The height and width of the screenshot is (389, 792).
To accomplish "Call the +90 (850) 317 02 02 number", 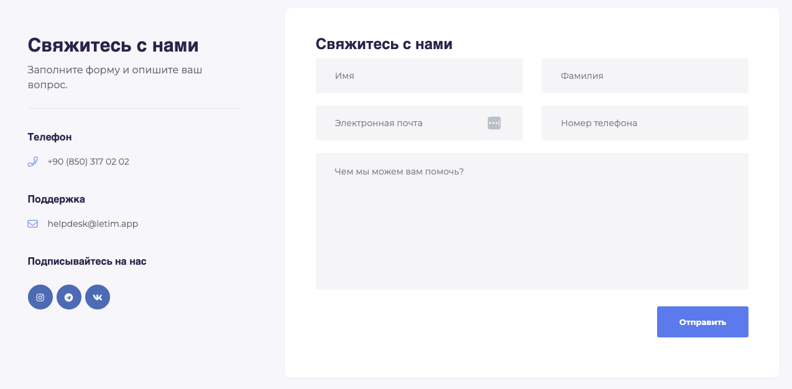I will 88,161.
